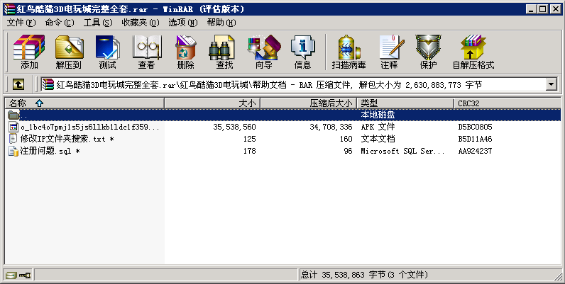Start 扫描病毒 (Virus Scan) tool
Viewport: 565px width, 284px height.
[349, 52]
